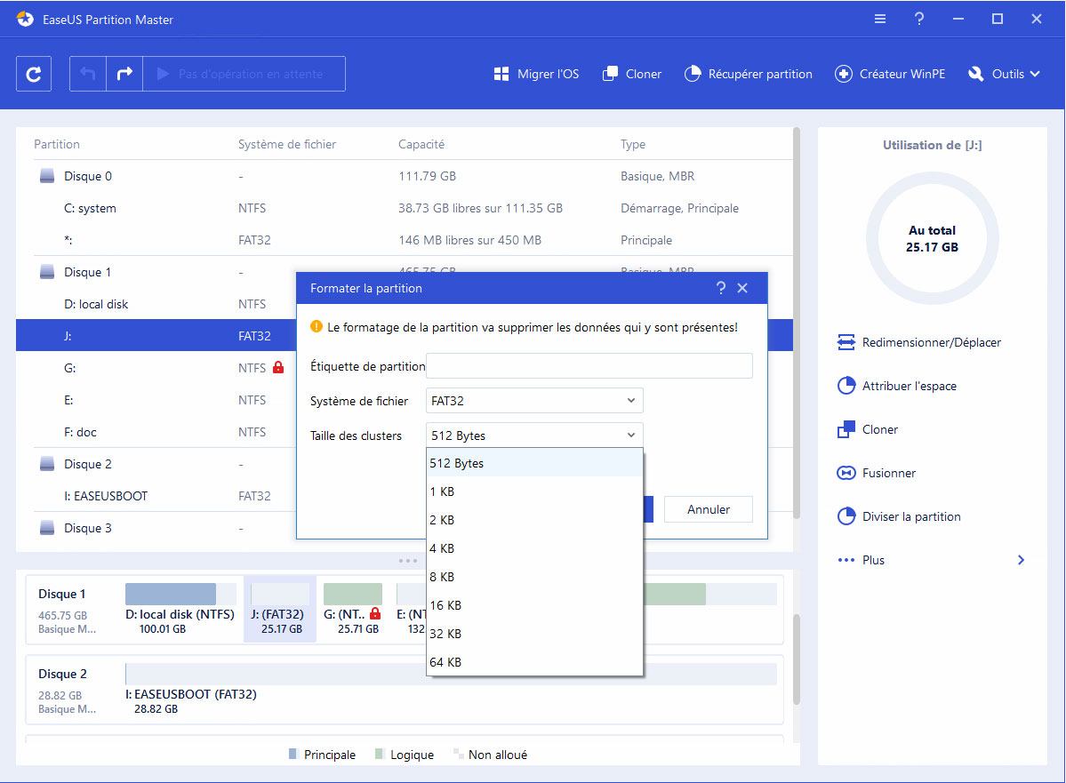
Task: Click the refresh icon in the toolbar
Action: coord(33,74)
